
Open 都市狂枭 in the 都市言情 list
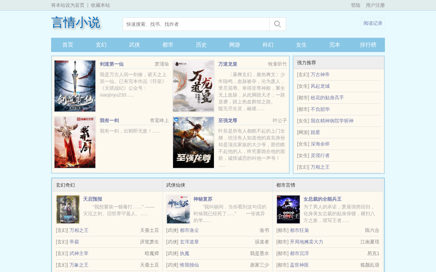point(299,230)
